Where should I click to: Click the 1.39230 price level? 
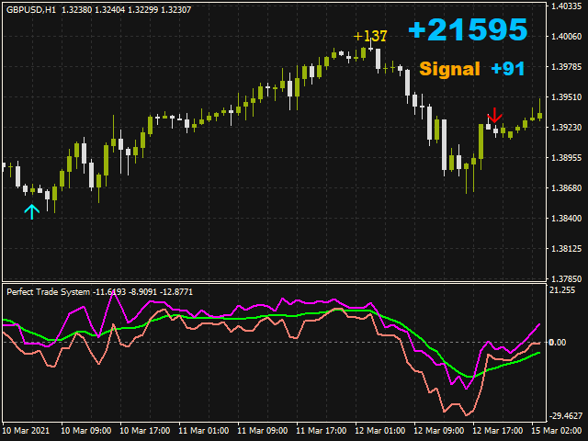coord(566,128)
